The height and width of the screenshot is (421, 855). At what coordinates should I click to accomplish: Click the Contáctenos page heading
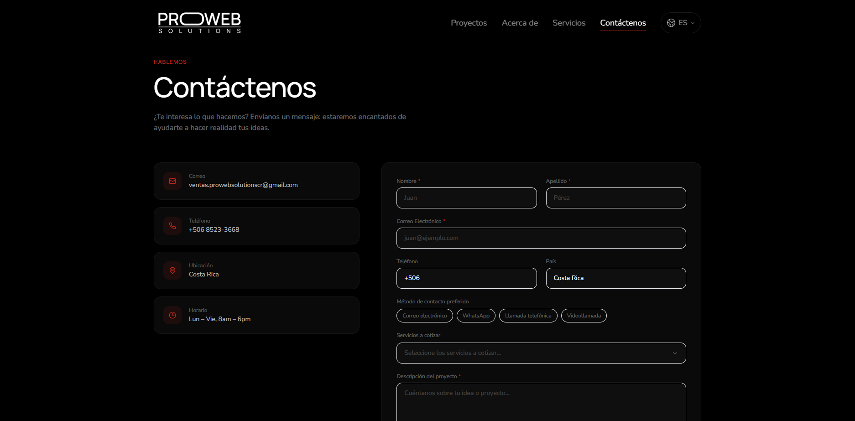pyautogui.click(x=235, y=88)
